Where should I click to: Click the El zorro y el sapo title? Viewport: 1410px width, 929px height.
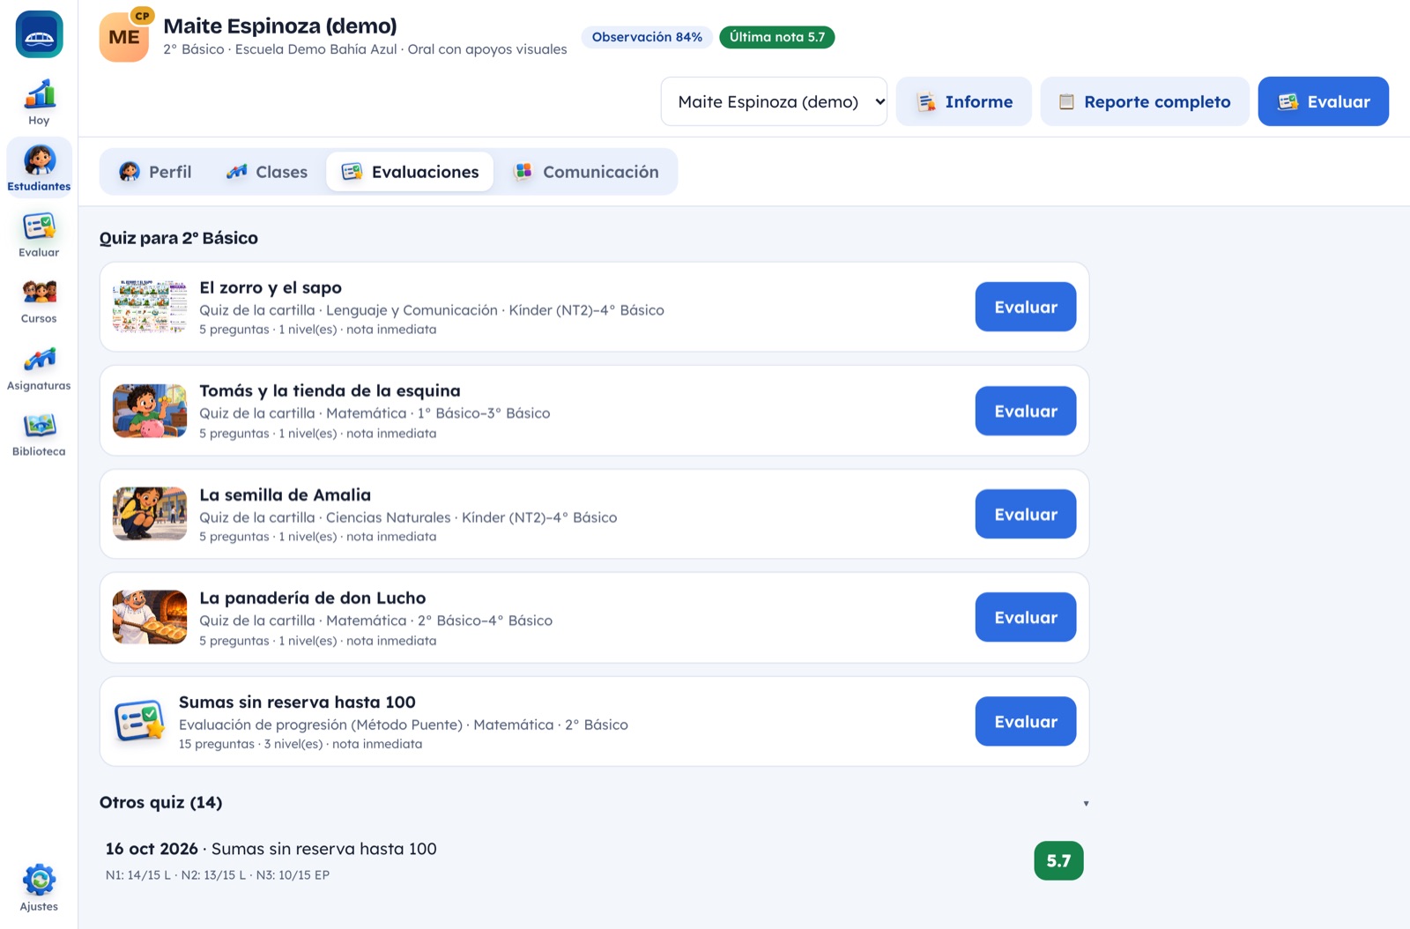pos(271,287)
